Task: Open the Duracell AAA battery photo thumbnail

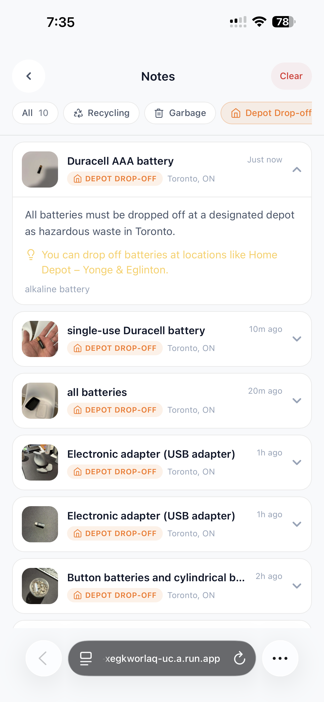Action: click(40, 169)
